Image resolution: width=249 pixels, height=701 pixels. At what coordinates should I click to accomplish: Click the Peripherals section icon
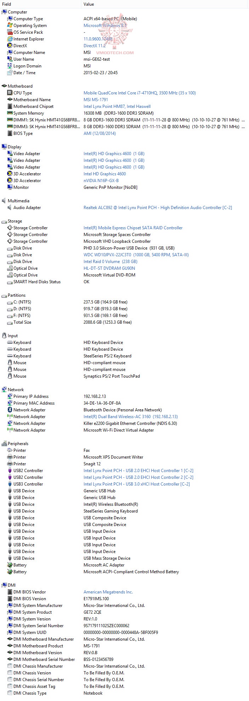coord(4,444)
